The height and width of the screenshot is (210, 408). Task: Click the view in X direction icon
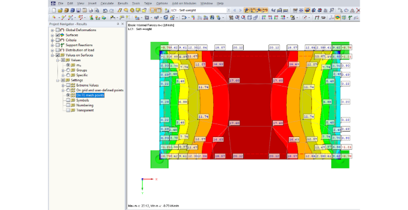click(264, 17)
